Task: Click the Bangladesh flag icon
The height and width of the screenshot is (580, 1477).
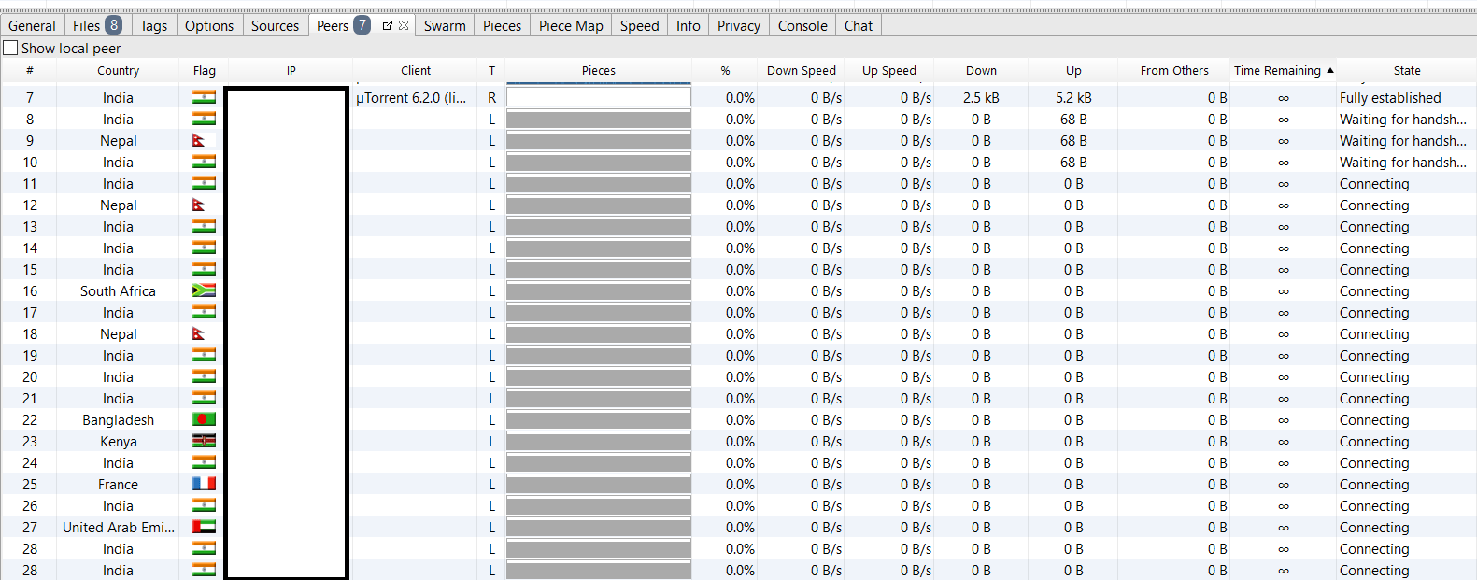Action: coord(204,419)
